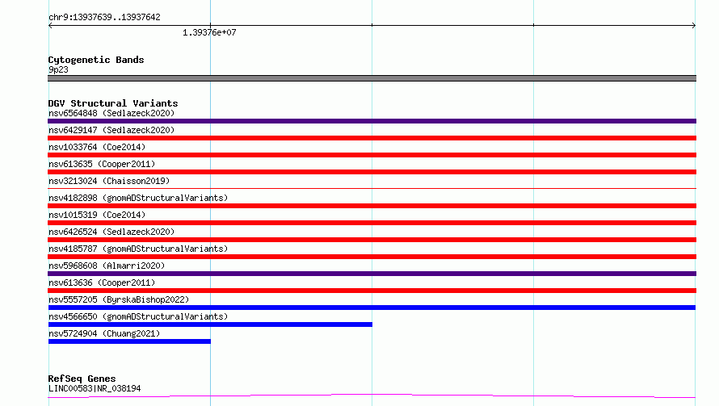
Task: Select nsv613636 (Cooper2011) label
Action: (x=102, y=283)
